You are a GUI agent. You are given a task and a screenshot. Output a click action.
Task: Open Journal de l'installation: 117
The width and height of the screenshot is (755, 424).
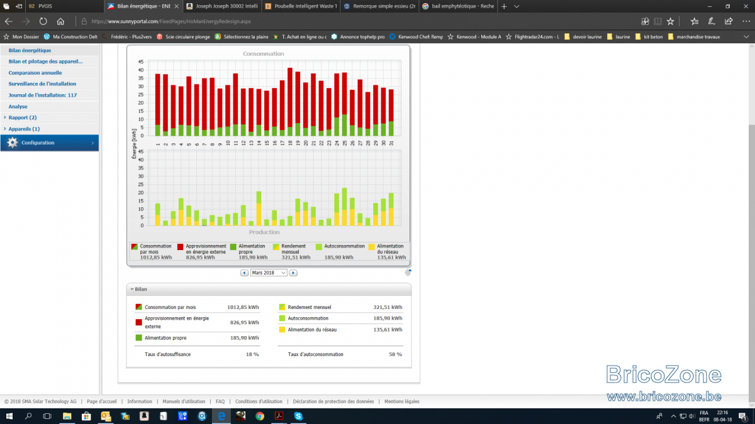[x=43, y=95]
